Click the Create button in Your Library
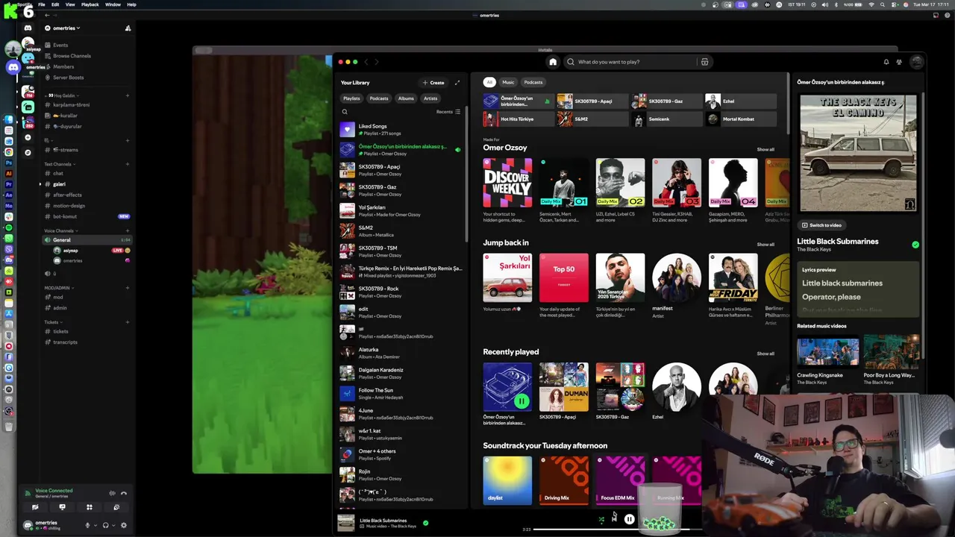Screen dimensions: 955x537 tap(433, 83)
